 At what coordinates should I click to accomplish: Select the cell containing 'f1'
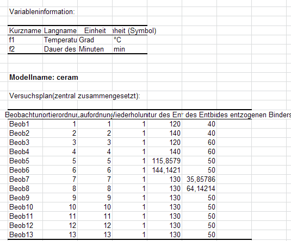point(25,40)
